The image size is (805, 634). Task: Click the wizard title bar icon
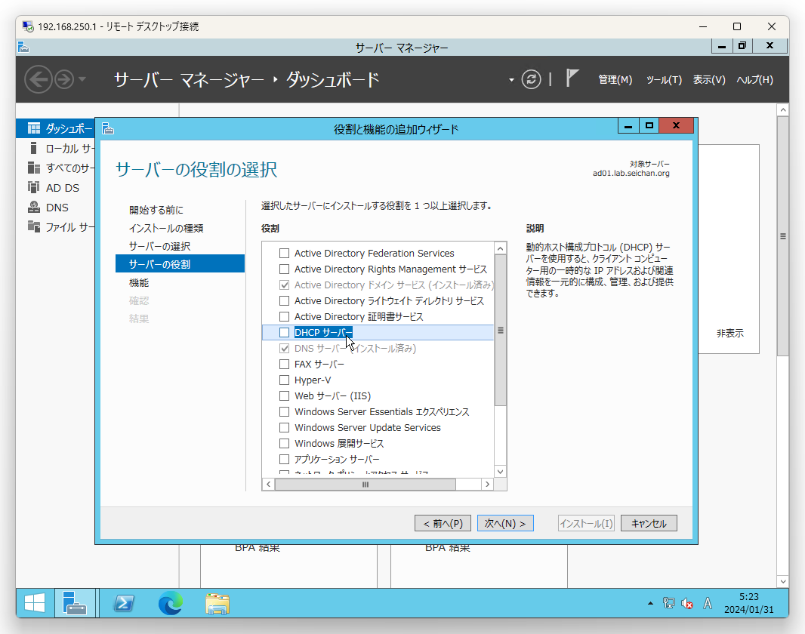[108, 128]
